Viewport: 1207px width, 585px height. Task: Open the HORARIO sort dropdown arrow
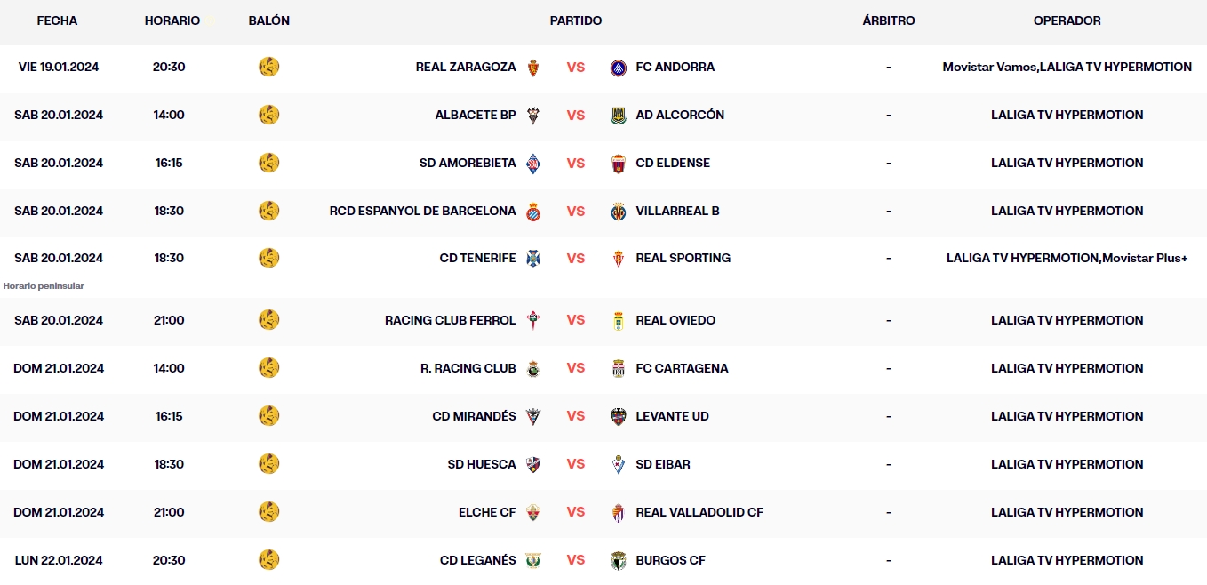coord(210,20)
